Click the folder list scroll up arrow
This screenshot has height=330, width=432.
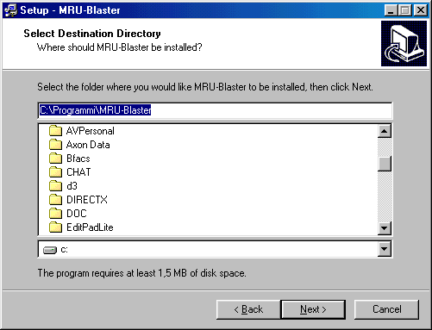[385, 131]
